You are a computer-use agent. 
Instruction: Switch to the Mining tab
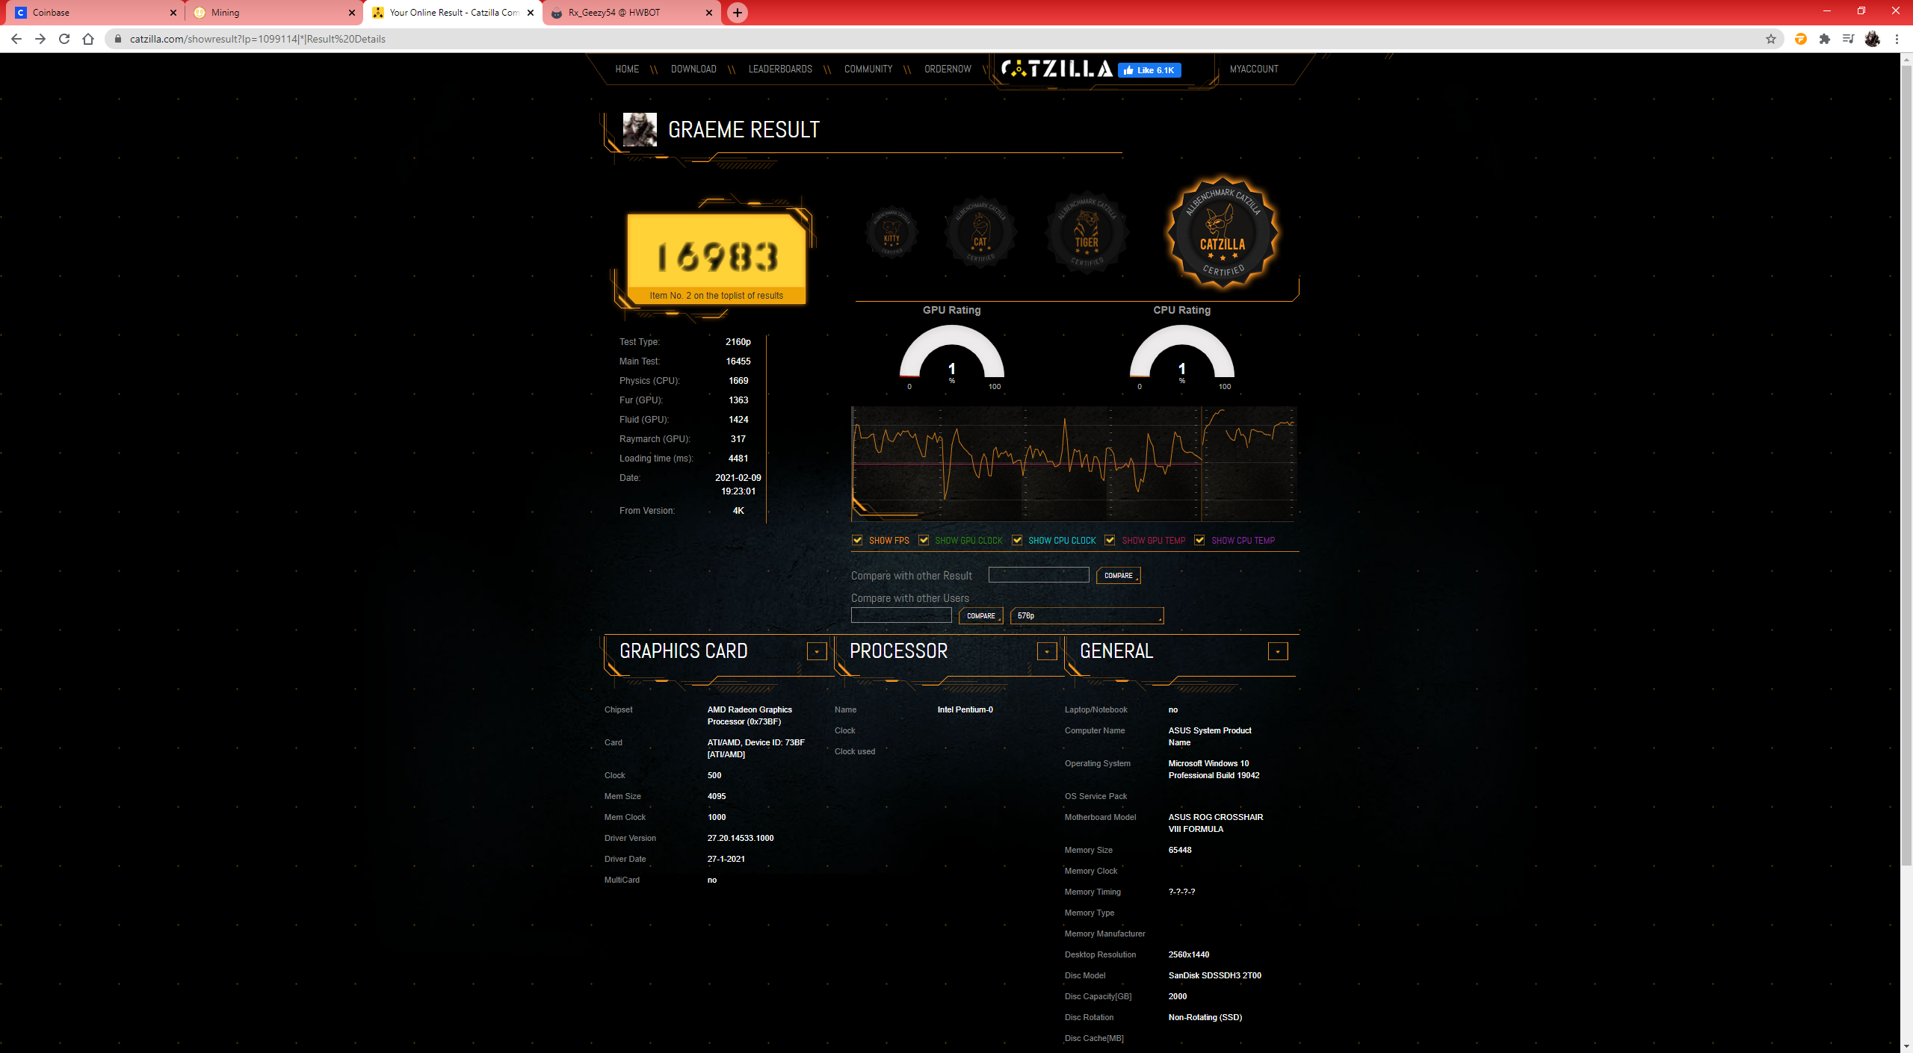pyautogui.click(x=273, y=13)
